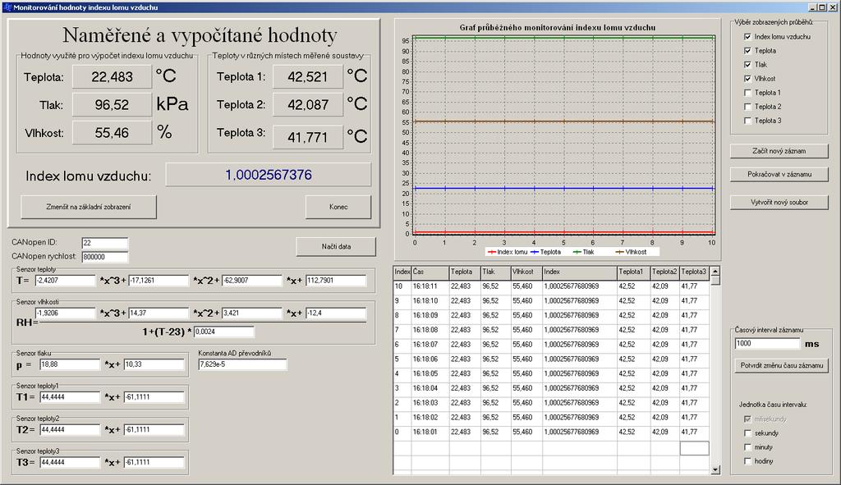This screenshot has height=485, width=841.
Task: Click the Teplota3 column header
Action: [694, 272]
